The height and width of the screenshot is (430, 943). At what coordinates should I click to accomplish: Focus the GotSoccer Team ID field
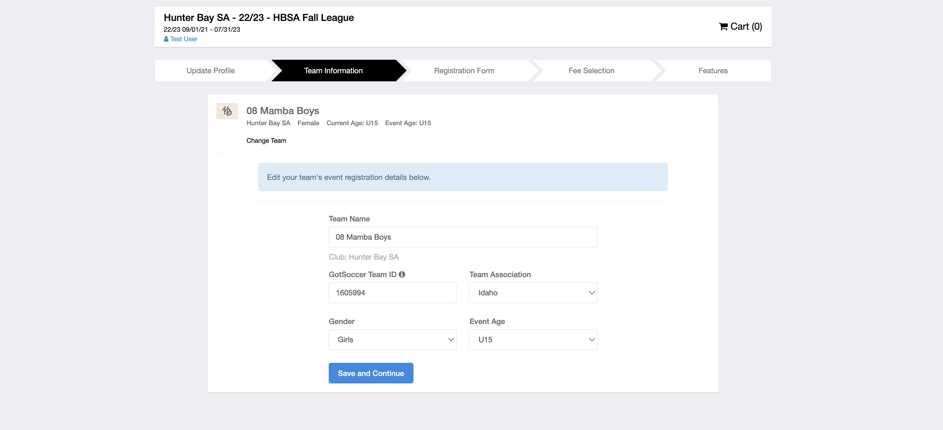(x=393, y=293)
